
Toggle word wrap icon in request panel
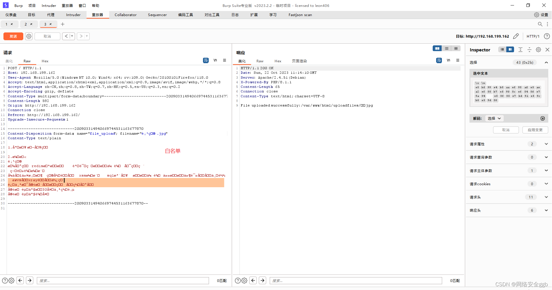206,60
